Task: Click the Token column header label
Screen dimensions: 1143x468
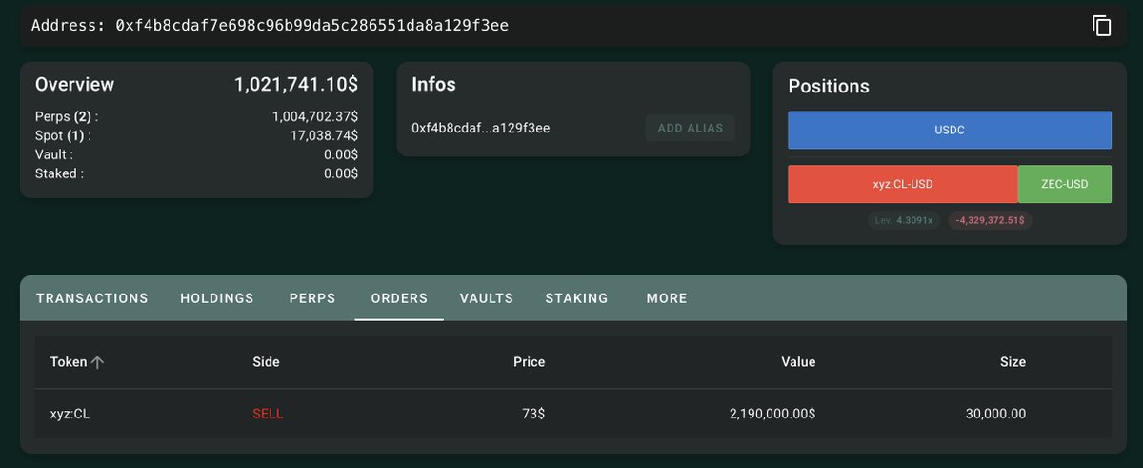Action: 69,362
